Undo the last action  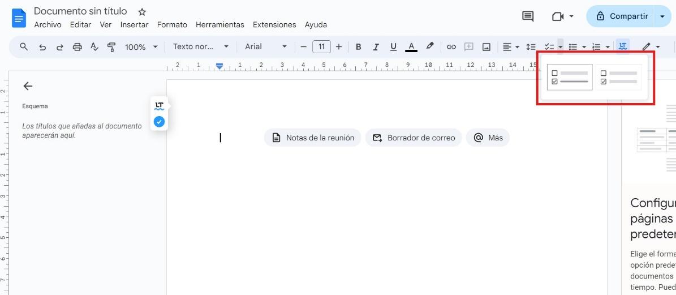click(x=42, y=47)
